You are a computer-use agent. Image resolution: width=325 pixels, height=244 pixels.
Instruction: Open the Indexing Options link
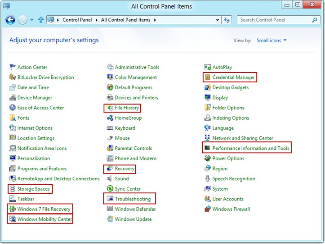pos(231,118)
